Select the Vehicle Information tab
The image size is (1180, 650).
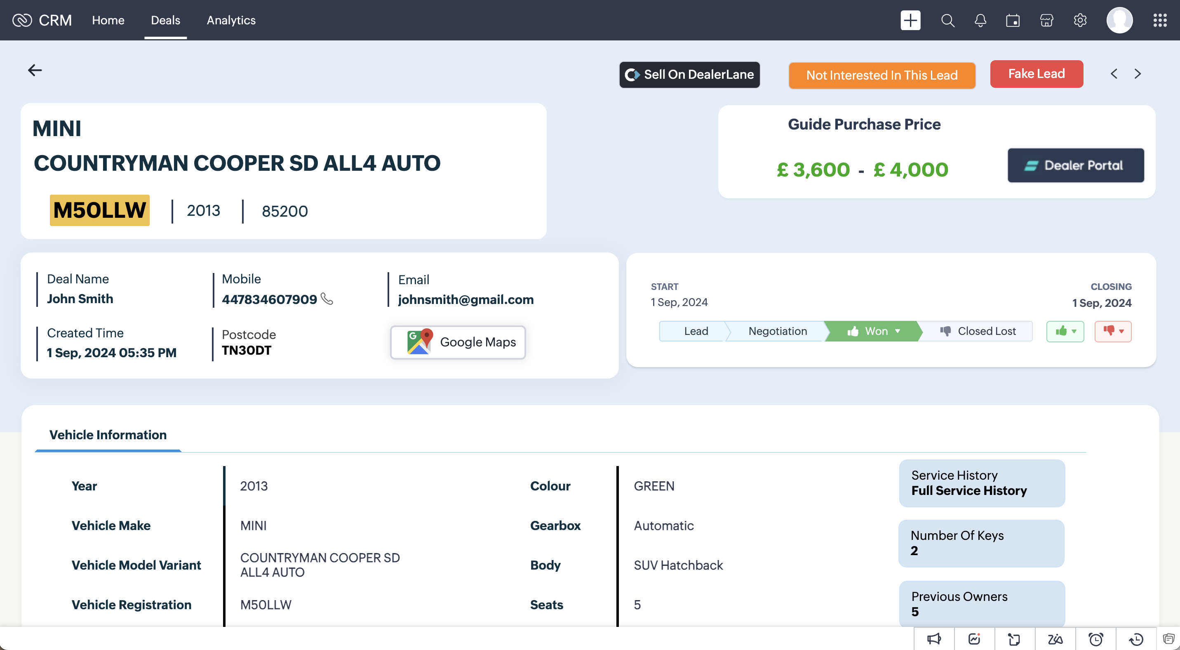click(x=108, y=435)
